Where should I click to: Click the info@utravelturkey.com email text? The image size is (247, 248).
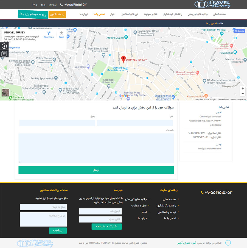point(210,149)
